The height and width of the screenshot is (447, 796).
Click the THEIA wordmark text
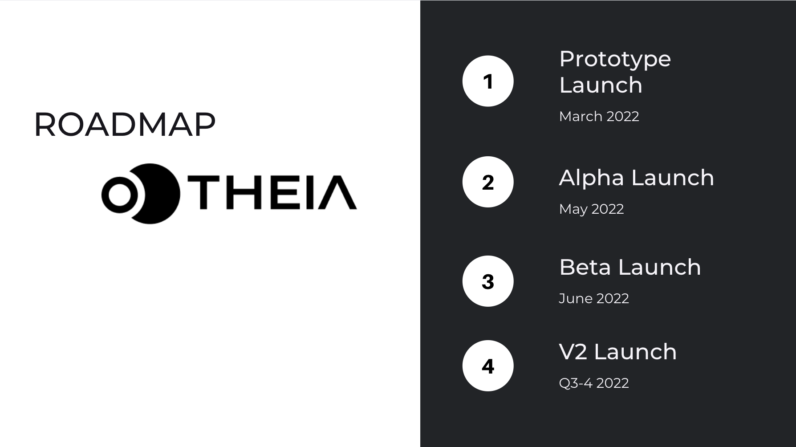point(272,192)
